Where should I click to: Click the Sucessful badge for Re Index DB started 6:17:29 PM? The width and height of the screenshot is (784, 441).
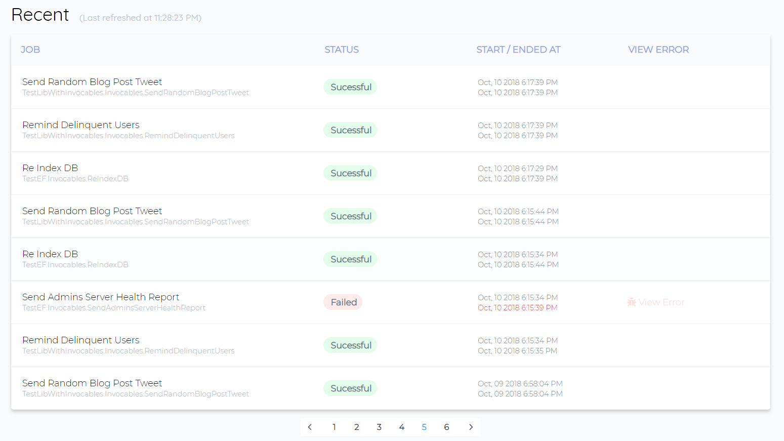pyautogui.click(x=351, y=173)
